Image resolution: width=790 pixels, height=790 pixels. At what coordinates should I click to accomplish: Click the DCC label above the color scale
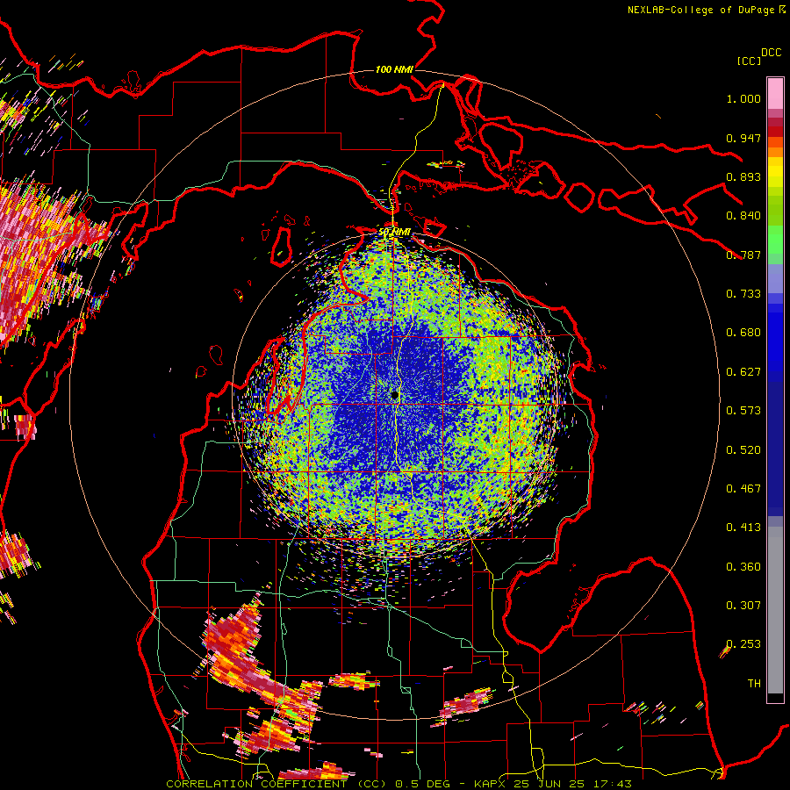click(x=771, y=53)
